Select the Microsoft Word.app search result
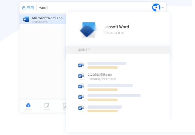The width and height of the screenshot is (195, 135). pyautogui.click(x=43, y=20)
